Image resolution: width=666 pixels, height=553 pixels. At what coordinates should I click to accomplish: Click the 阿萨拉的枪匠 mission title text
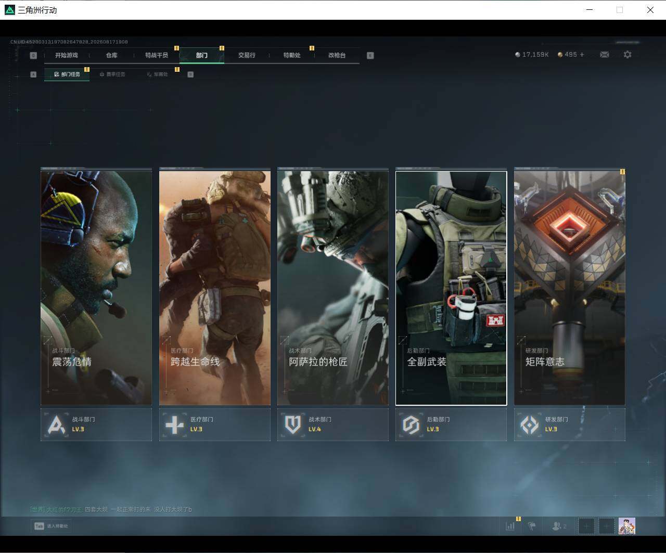(318, 362)
